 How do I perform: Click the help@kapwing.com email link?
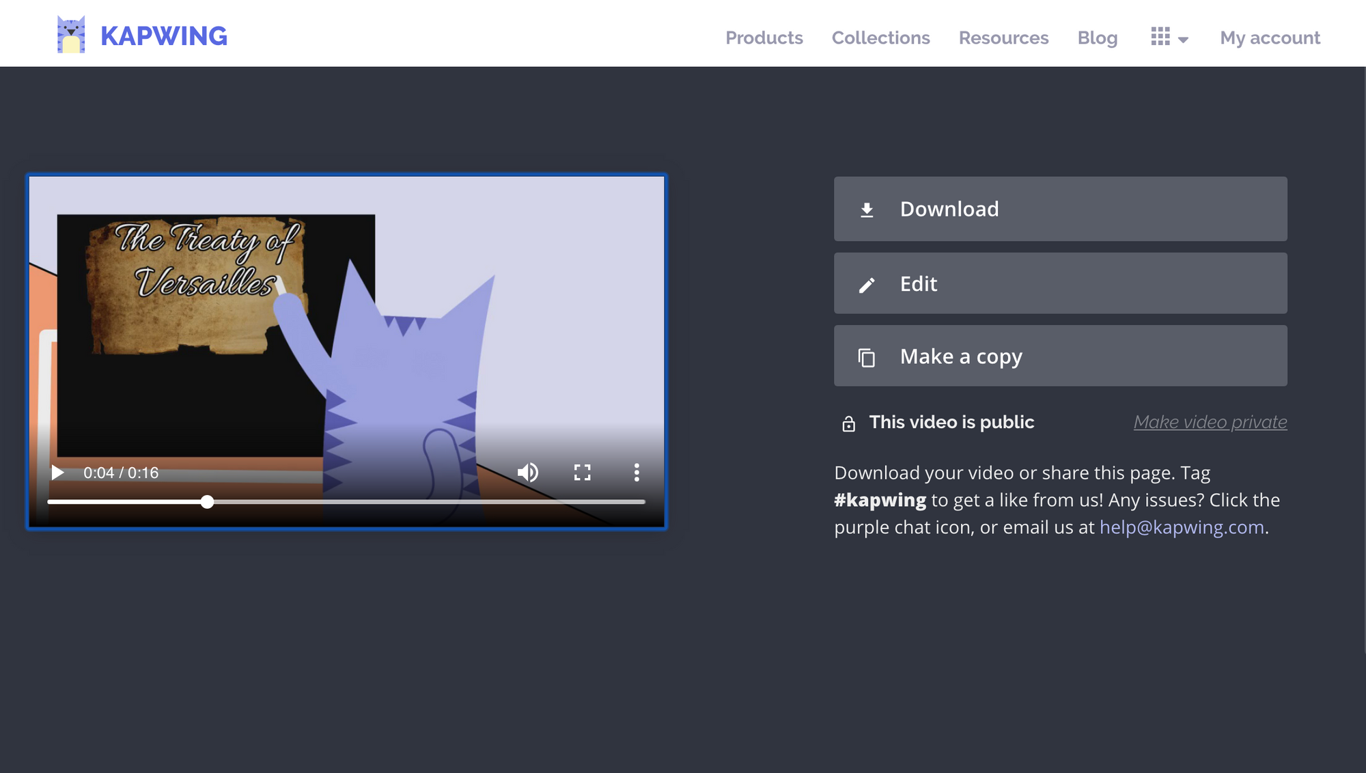click(1182, 528)
